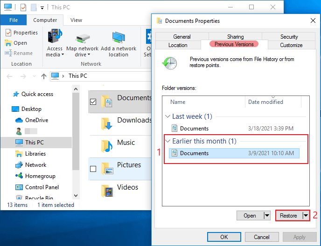Open the Customize Quick Access Toolbar dropdown

(42, 8)
